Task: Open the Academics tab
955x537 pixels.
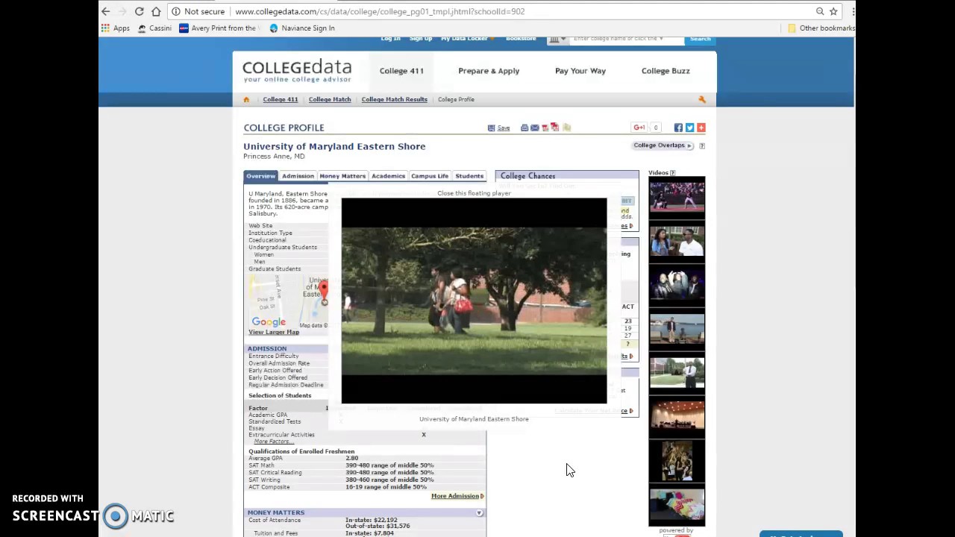Action: click(388, 176)
